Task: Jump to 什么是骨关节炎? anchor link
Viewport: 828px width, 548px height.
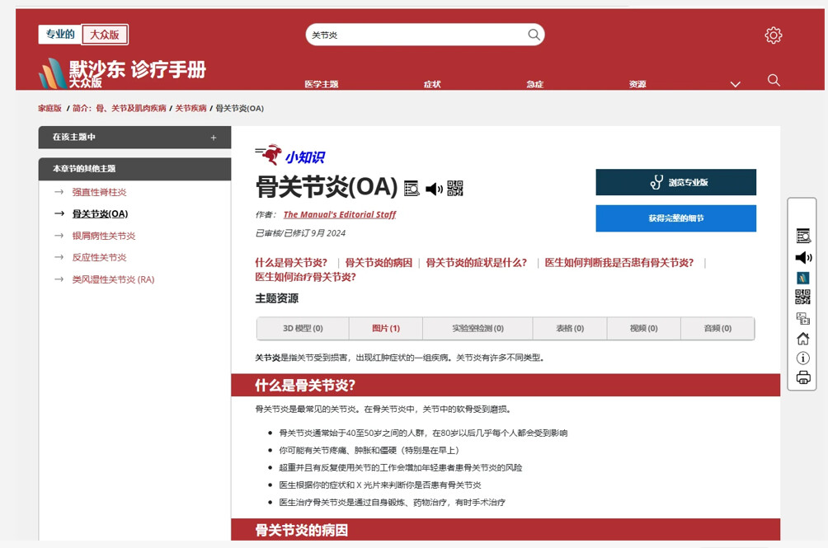Action: (291, 263)
